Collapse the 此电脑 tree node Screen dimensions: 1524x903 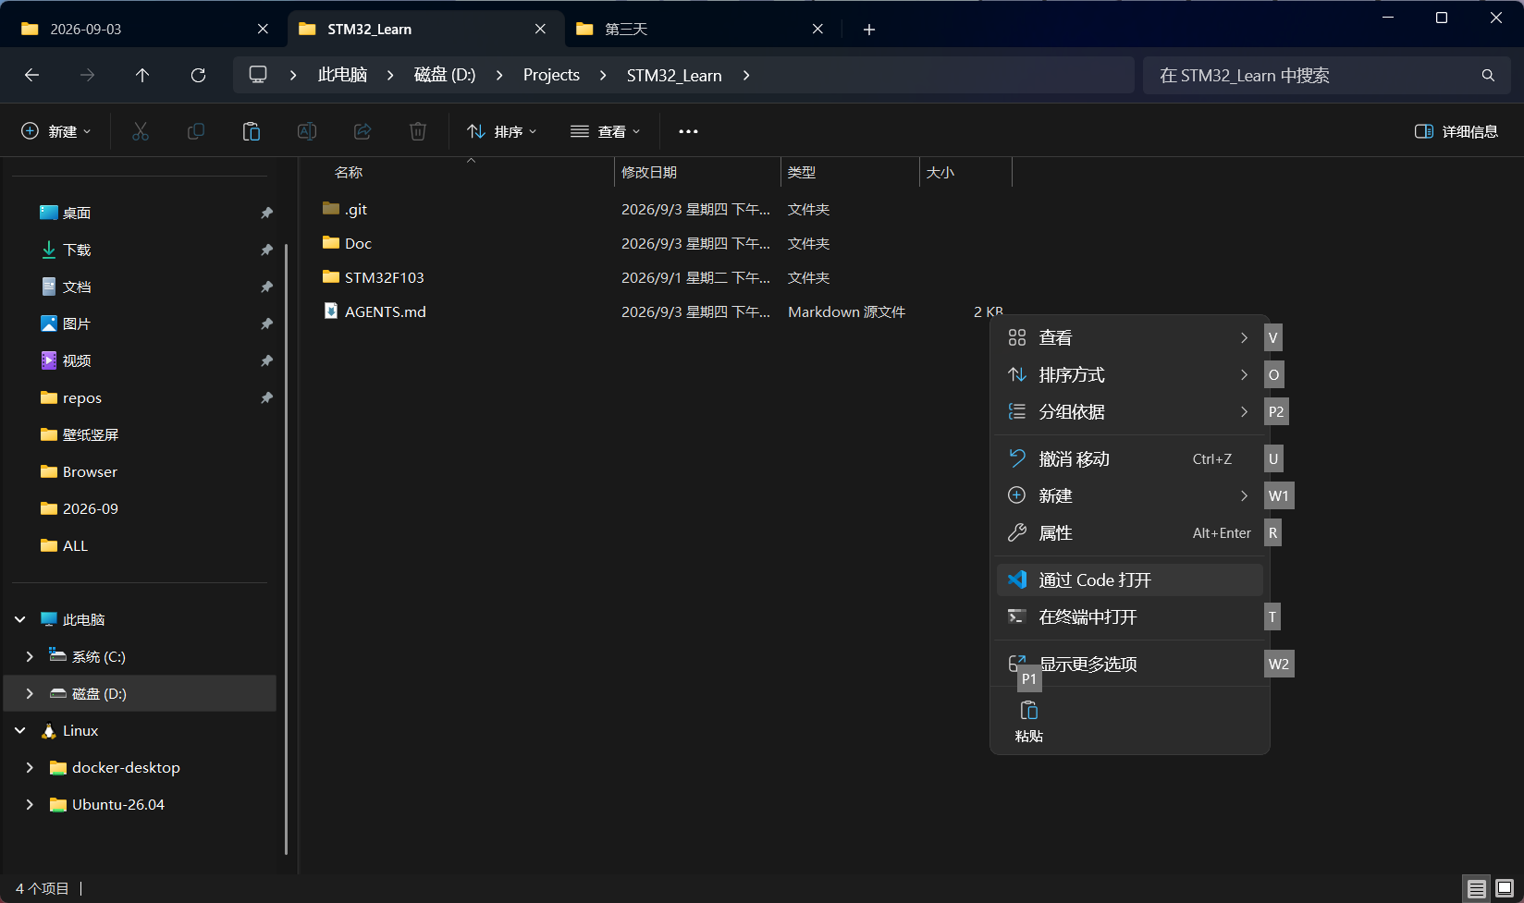20,619
